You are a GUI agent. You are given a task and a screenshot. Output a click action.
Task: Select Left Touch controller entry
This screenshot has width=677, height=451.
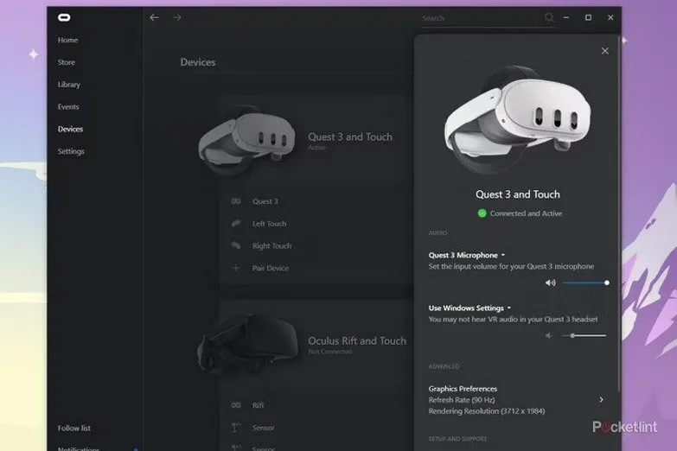click(x=269, y=224)
